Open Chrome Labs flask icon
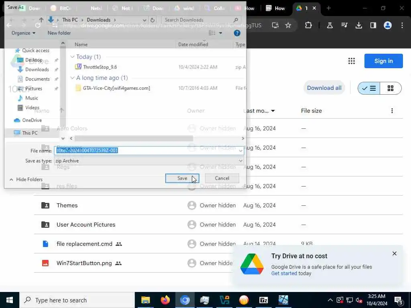The height and width of the screenshot is (308, 411). (330, 25)
